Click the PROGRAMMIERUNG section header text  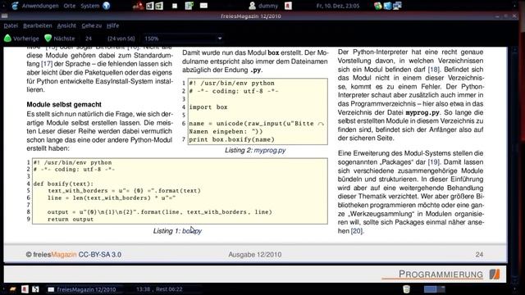[441, 275]
